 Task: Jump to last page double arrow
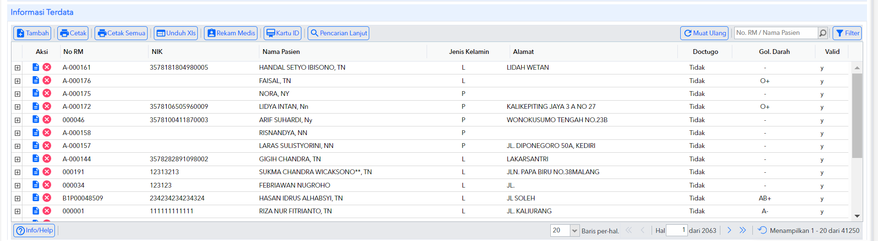(x=743, y=230)
